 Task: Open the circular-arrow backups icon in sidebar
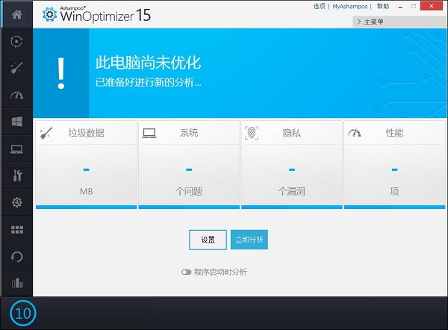click(x=16, y=257)
